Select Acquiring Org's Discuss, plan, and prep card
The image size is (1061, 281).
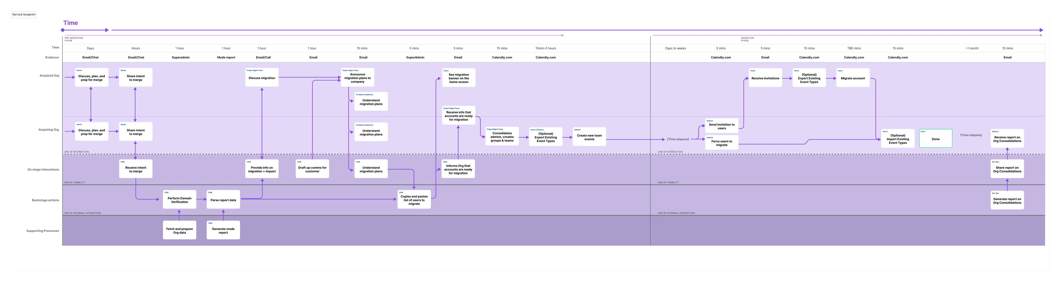(x=92, y=131)
